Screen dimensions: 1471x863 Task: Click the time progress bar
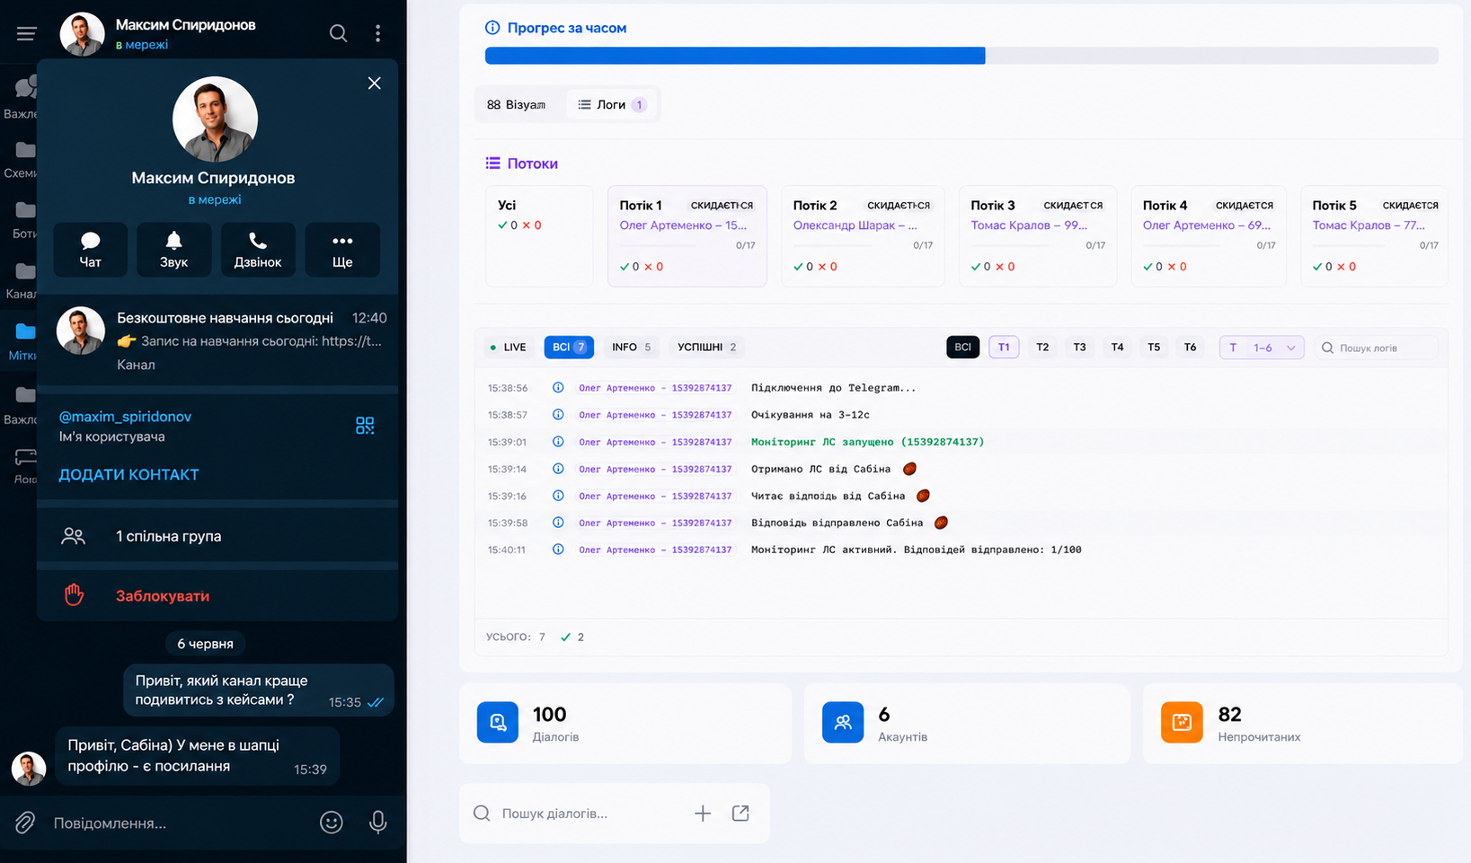click(x=961, y=56)
